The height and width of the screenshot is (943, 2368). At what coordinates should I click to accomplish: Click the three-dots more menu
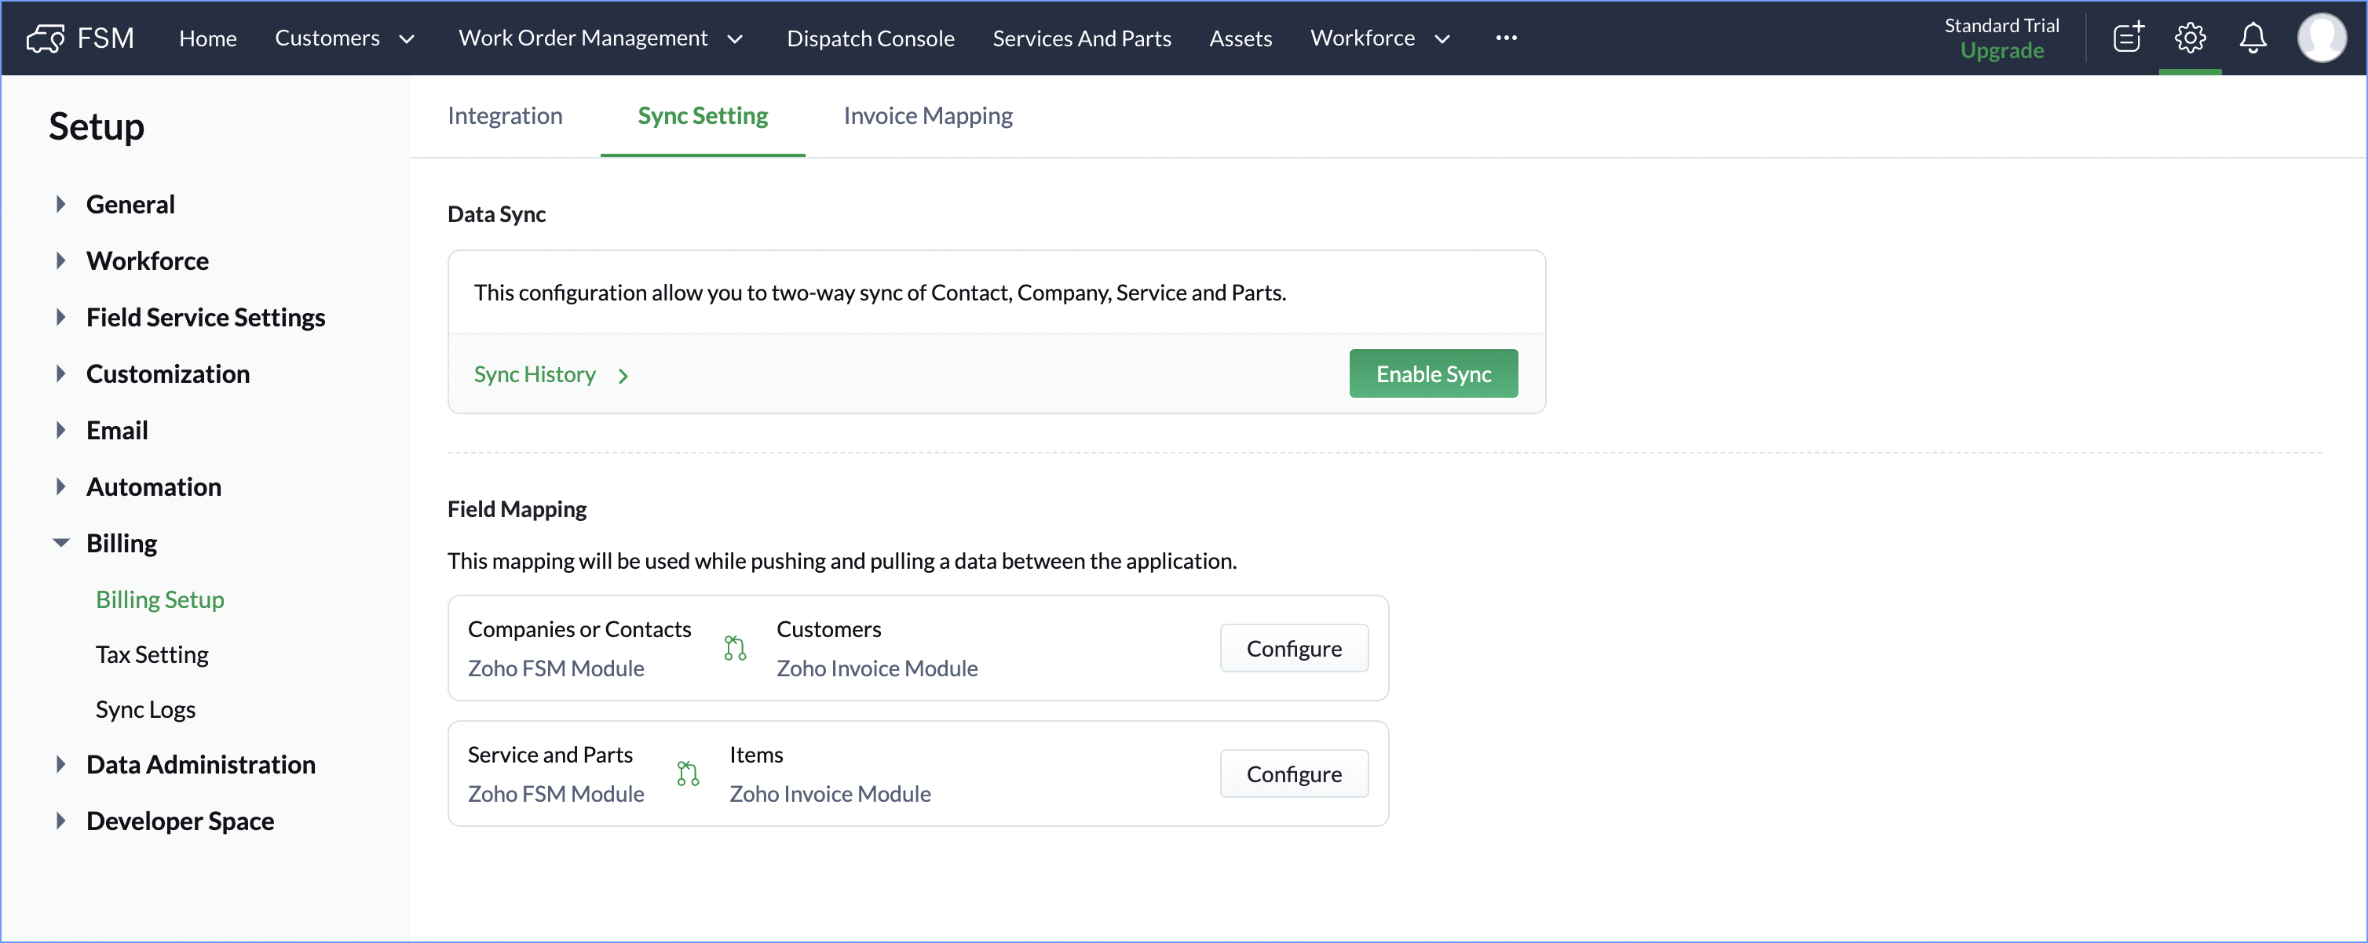click(1506, 38)
